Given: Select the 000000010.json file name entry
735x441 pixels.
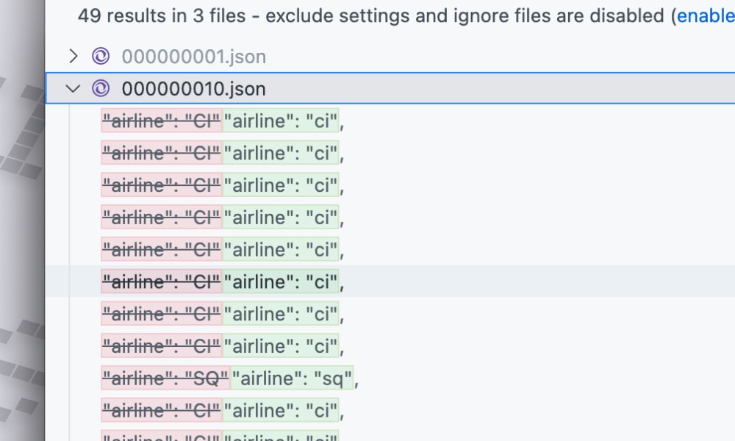Looking at the screenshot, I should pyautogui.click(x=193, y=89).
